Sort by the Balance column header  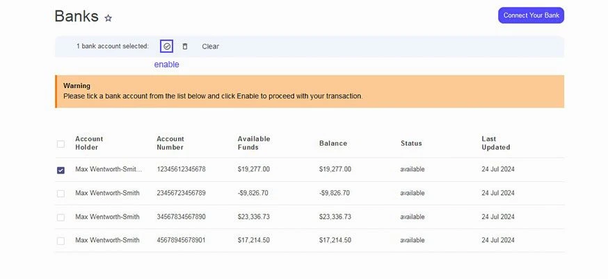pos(333,144)
